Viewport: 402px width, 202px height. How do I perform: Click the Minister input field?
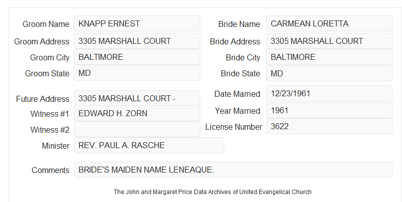pos(149,145)
